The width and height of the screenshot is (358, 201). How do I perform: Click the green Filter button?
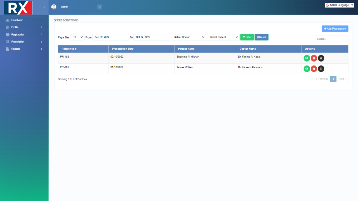[247, 37]
